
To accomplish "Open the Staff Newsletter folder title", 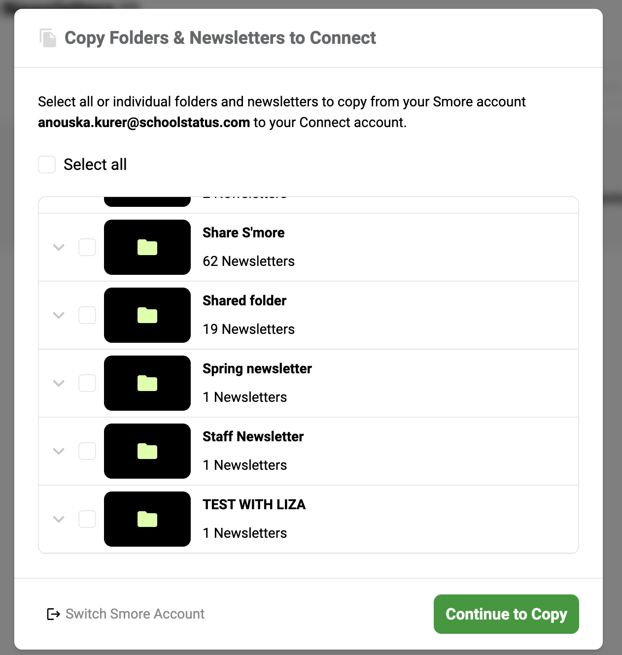I will click(253, 437).
